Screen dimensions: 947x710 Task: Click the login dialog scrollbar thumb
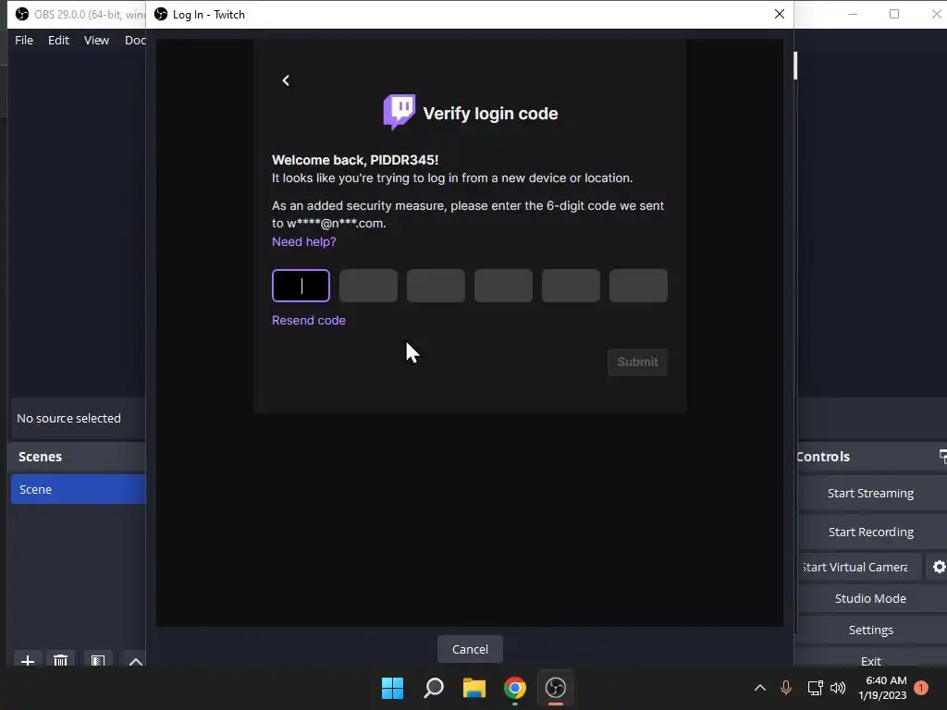[795, 66]
